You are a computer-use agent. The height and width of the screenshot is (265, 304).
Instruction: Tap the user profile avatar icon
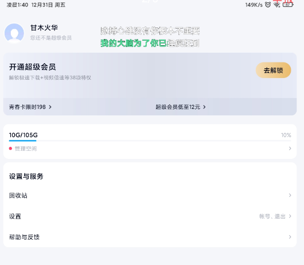pyautogui.click(x=14, y=33)
